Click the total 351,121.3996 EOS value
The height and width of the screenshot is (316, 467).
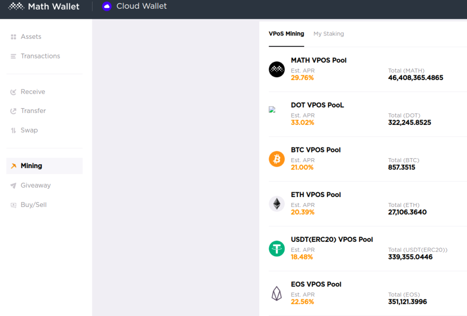coord(407,302)
